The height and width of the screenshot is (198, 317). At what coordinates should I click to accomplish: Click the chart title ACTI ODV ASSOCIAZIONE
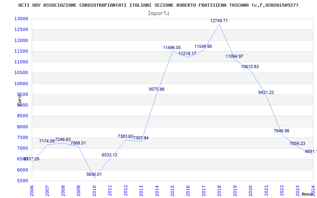coord(158,5)
